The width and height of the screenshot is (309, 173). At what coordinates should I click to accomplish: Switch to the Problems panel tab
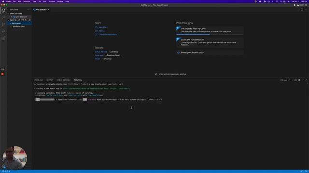pyautogui.click(x=39, y=80)
